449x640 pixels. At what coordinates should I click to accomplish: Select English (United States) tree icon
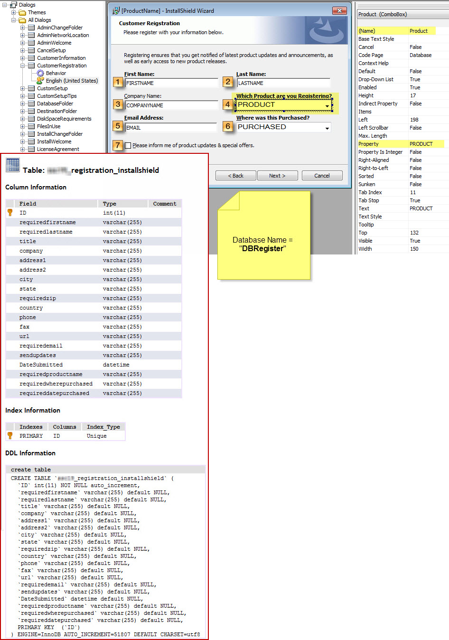40,81
